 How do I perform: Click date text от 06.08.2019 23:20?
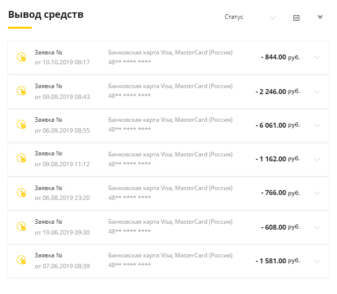(x=62, y=198)
